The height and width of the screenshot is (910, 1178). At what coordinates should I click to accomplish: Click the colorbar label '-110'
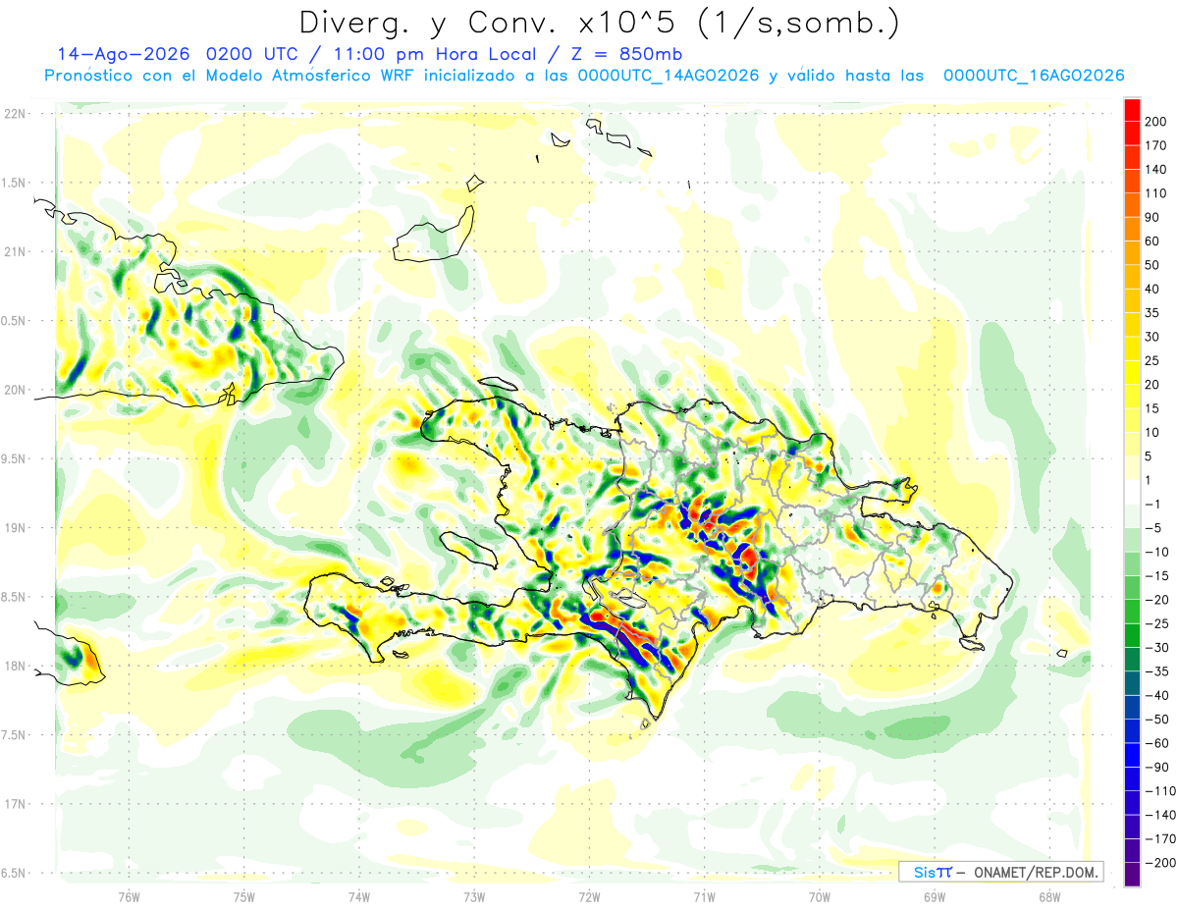point(1159,791)
